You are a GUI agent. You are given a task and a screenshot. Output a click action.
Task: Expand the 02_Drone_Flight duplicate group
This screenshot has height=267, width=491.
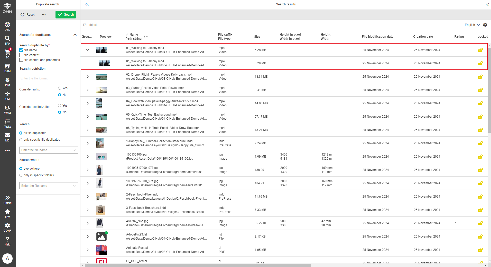coord(87,76)
